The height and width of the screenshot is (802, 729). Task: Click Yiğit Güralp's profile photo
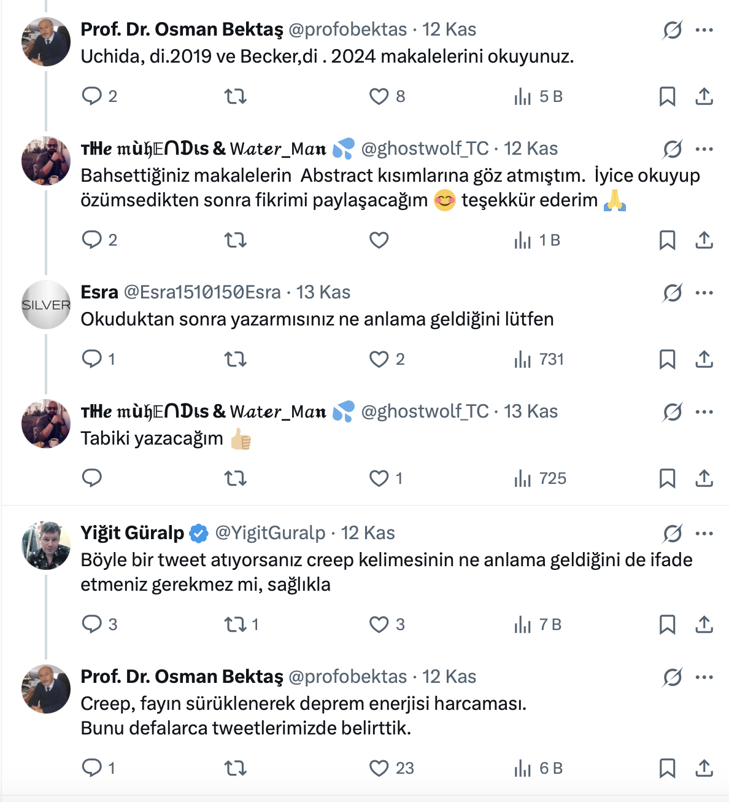[x=46, y=545]
